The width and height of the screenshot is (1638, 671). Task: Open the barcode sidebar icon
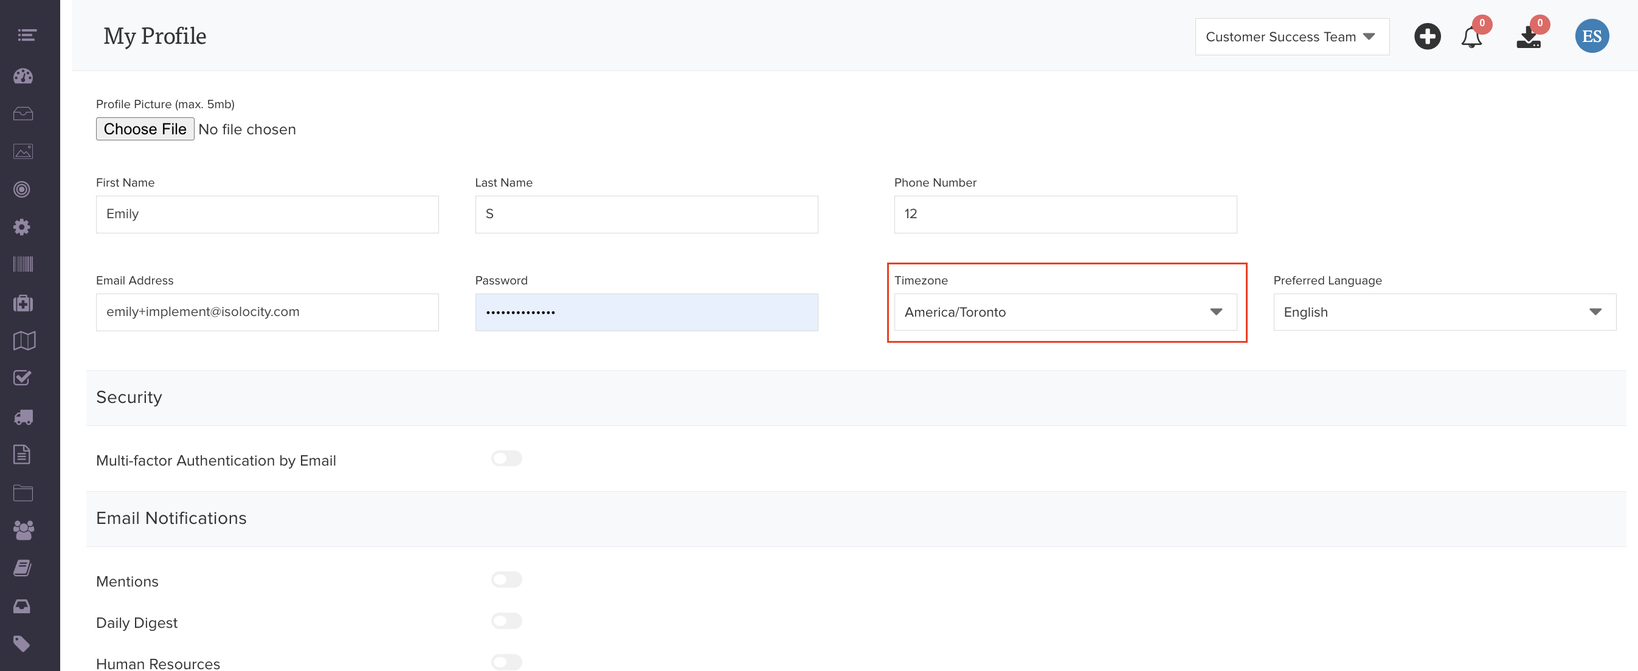click(23, 264)
